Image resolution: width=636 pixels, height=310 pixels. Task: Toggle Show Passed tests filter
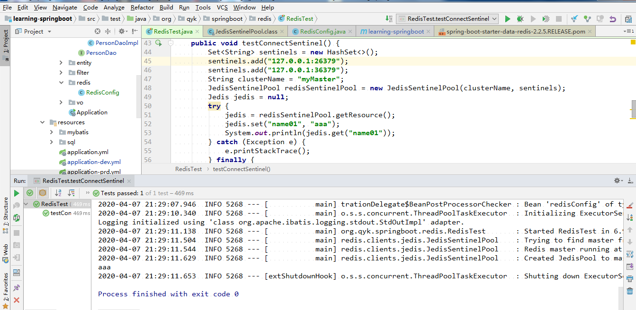30,193
